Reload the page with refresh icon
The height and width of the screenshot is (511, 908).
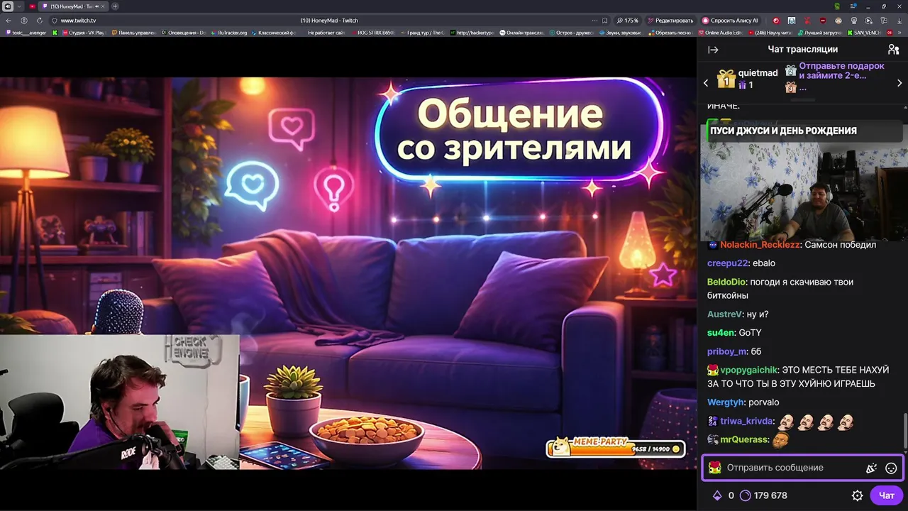[x=39, y=21]
